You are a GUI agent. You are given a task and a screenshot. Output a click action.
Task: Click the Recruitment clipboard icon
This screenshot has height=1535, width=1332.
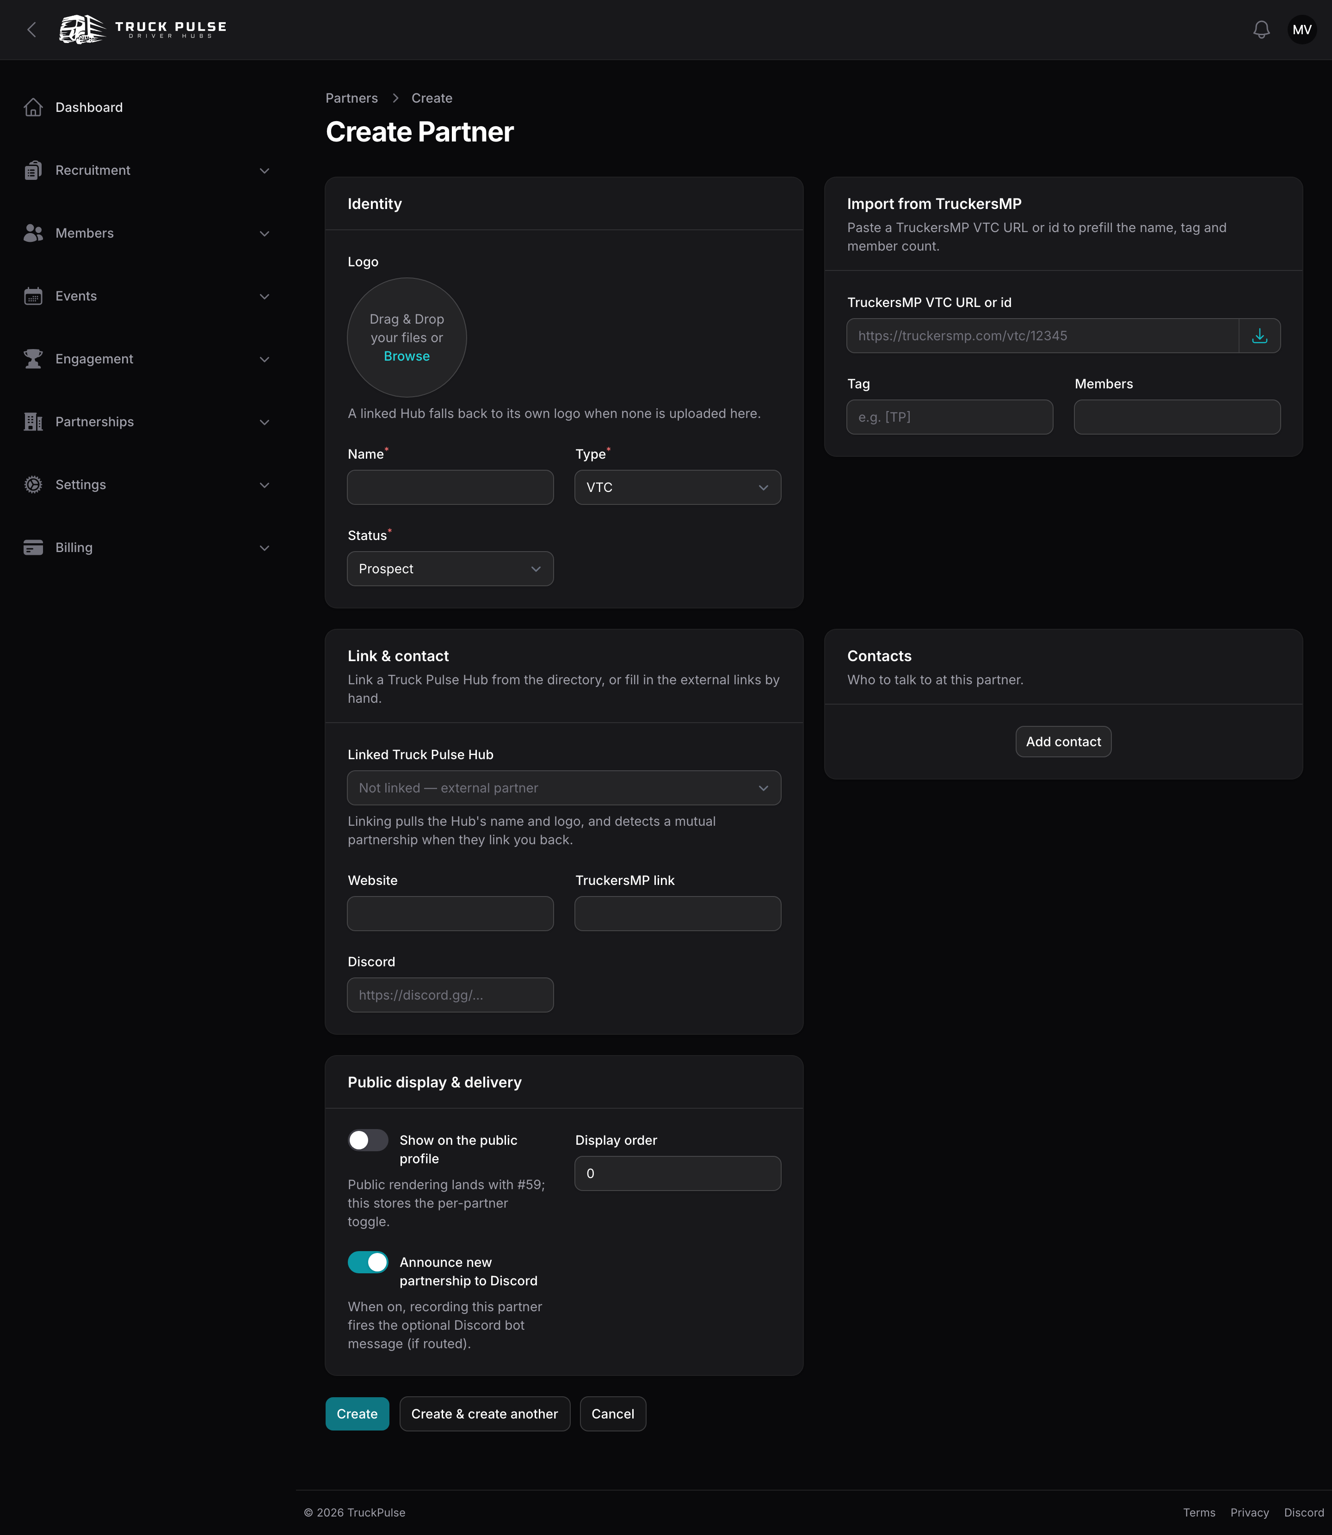[33, 170]
